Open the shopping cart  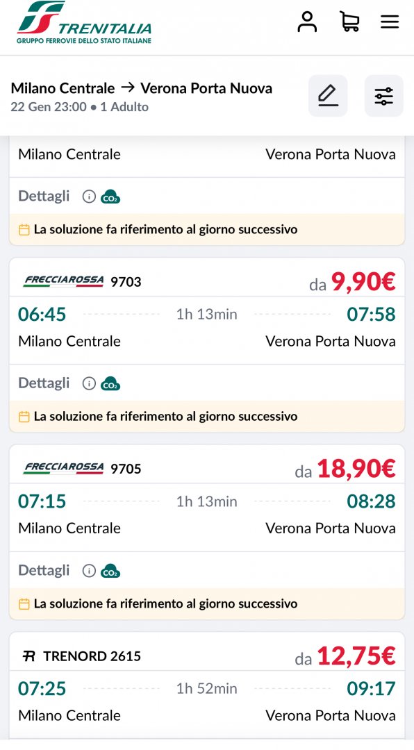pos(349,22)
